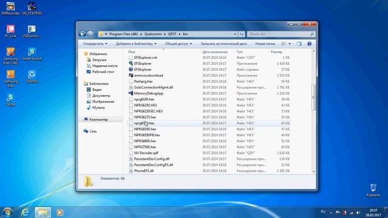The width and height of the screenshot is (388, 218).
Task: Click the volume speaker tray icon
Action: (x=358, y=213)
